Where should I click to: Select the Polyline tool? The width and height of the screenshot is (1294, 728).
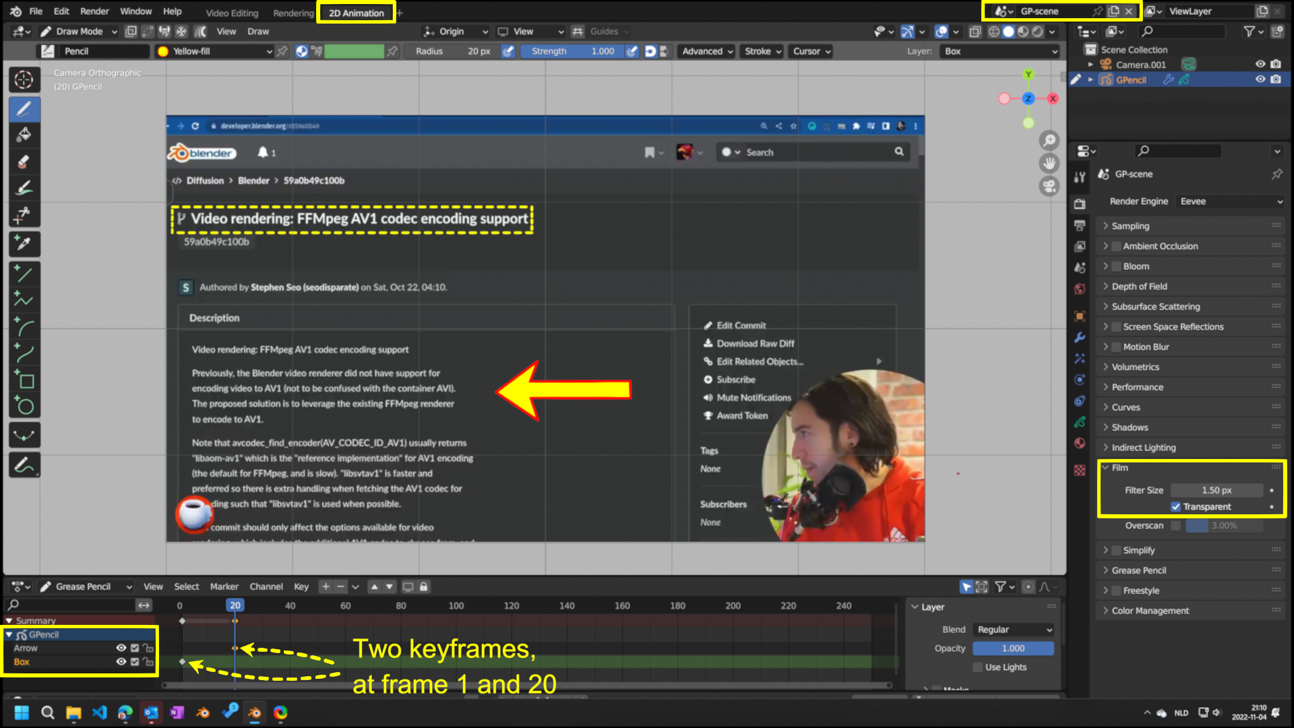(x=24, y=300)
